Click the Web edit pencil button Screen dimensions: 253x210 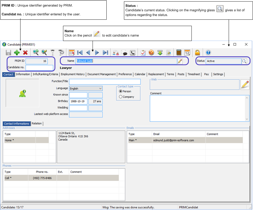tap(245, 84)
